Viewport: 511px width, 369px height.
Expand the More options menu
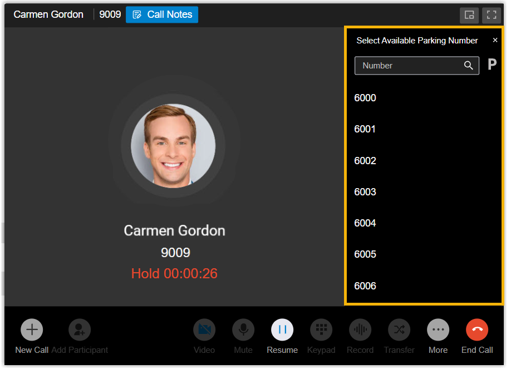pyautogui.click(x=438, y=329)
